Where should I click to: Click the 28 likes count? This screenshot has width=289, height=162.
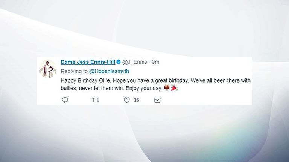tap(137, 100)
